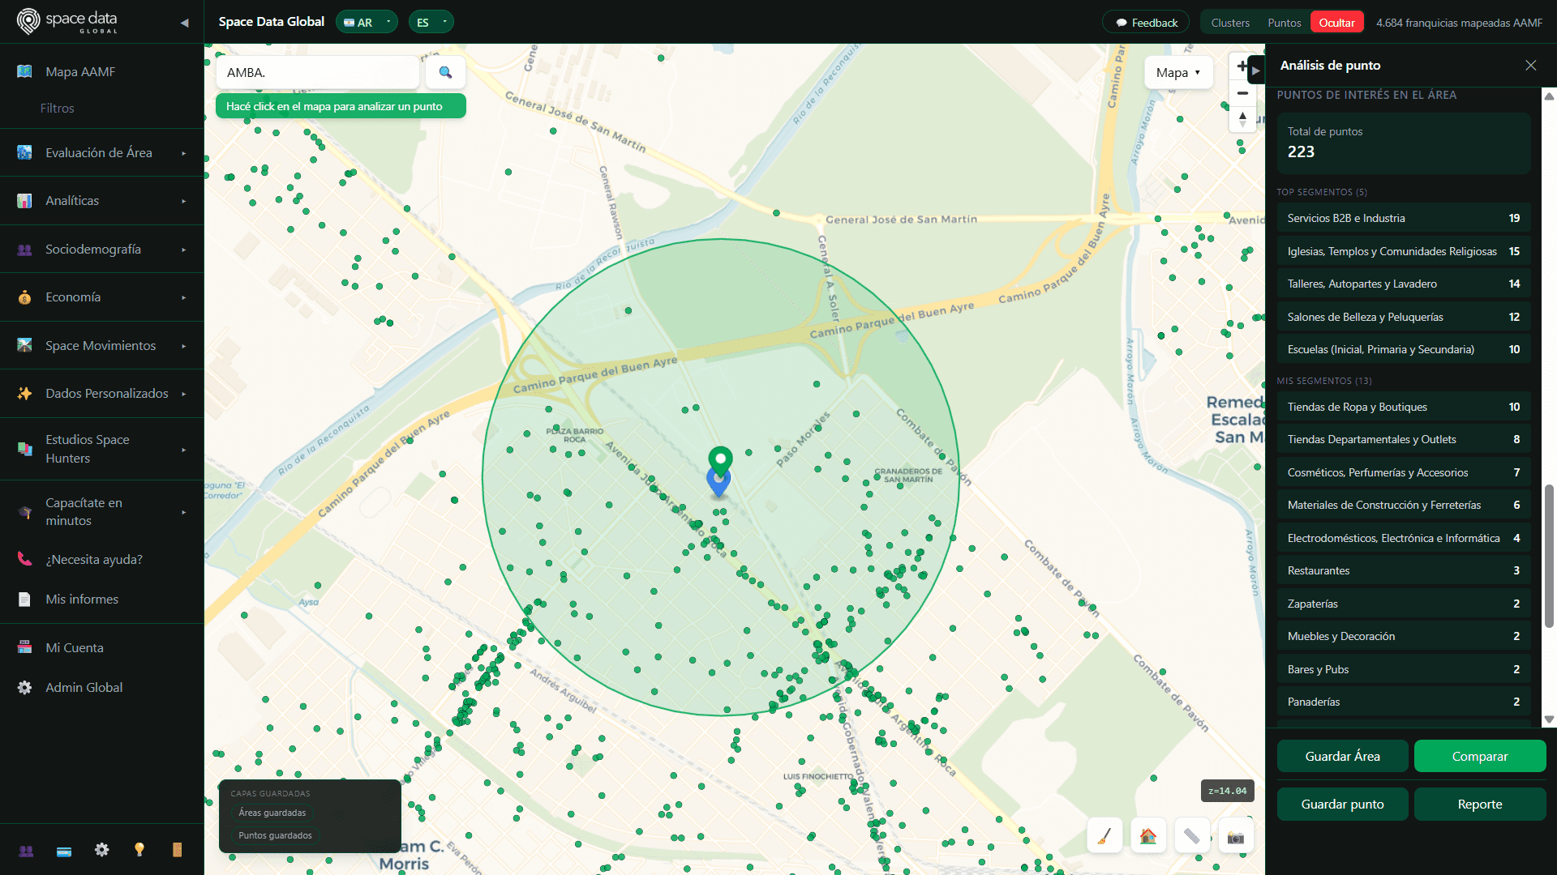Click Guardar Área button
1557x875 pixels.
point(1342,756)
